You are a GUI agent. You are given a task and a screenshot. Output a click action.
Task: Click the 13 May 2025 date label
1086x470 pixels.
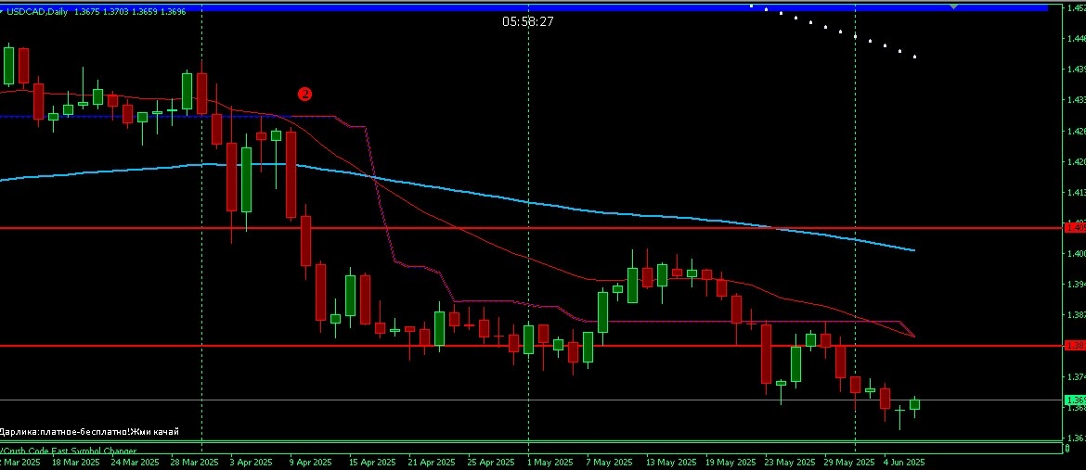(670, 462)
